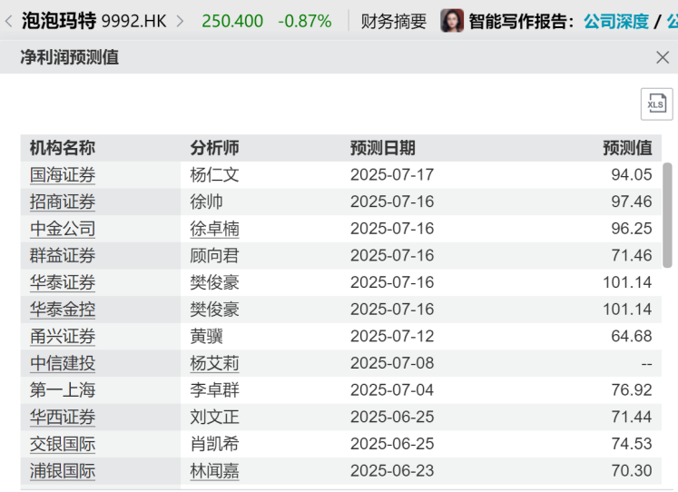
Task: Click the 预测日期 column header
Action: pos(383,148)
